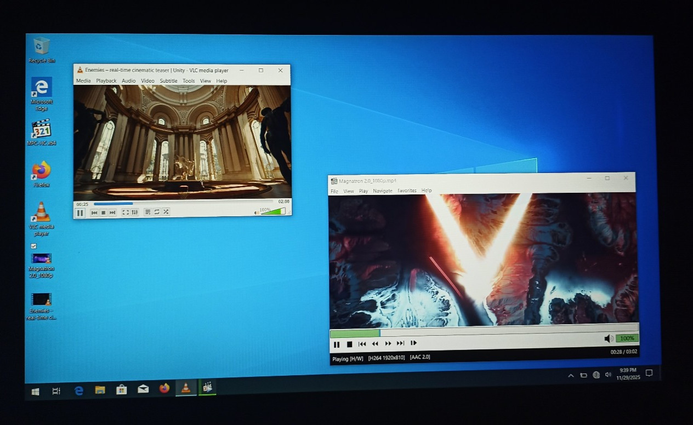Decrease playback speed in MPC-HC
Screen dimensions: 693x425
pos(375,344)
